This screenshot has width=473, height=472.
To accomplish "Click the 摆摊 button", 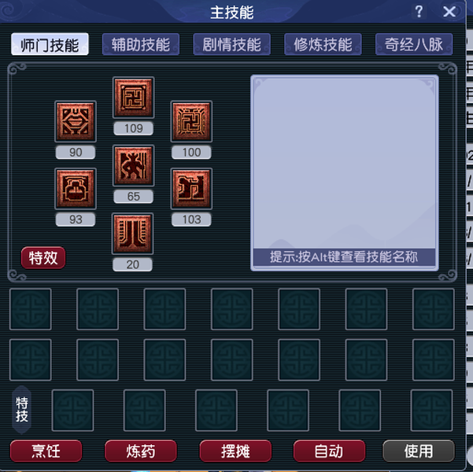I will pyautogui.click(x=235, y=452).
